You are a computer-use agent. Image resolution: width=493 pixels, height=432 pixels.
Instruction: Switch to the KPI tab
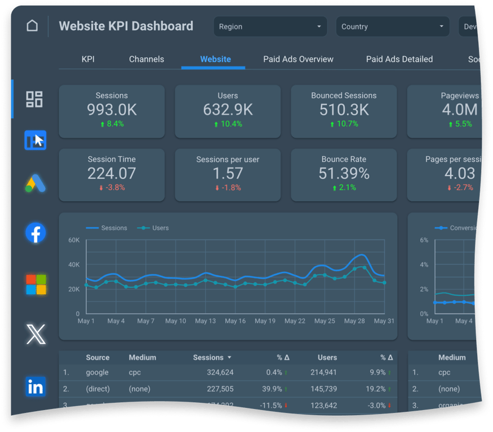88,59
